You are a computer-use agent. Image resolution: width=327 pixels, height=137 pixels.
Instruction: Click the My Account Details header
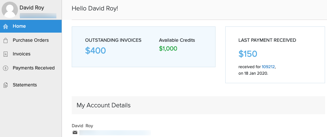click(104, 105)
